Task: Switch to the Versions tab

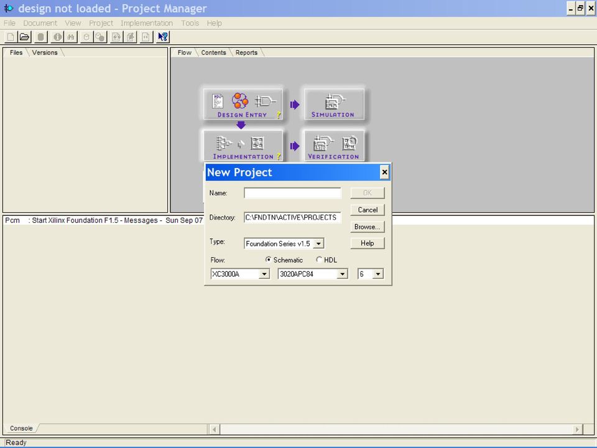Action: point(45,52)
